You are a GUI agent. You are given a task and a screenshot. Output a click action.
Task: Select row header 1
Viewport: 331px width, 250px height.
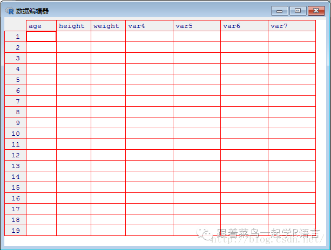point(16,37)
